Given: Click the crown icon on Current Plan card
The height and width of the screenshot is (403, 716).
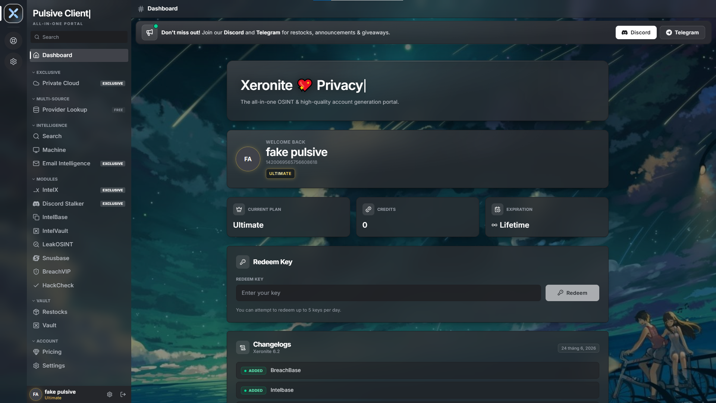Looking at the screenshot, I should (239, 209).
